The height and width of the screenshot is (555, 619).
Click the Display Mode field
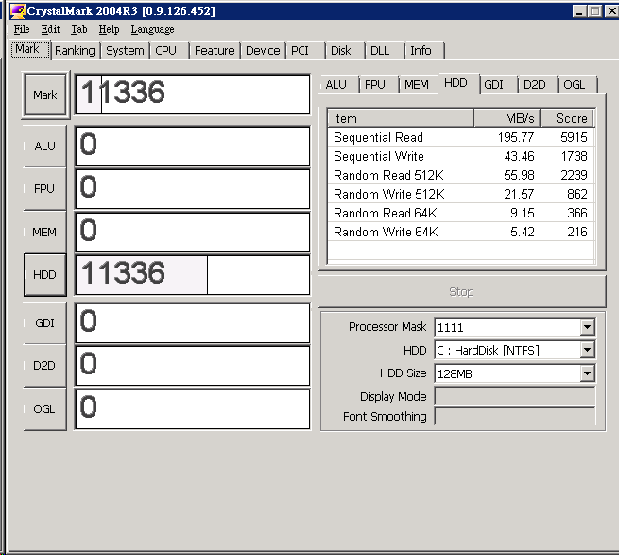tap(514, 396)
